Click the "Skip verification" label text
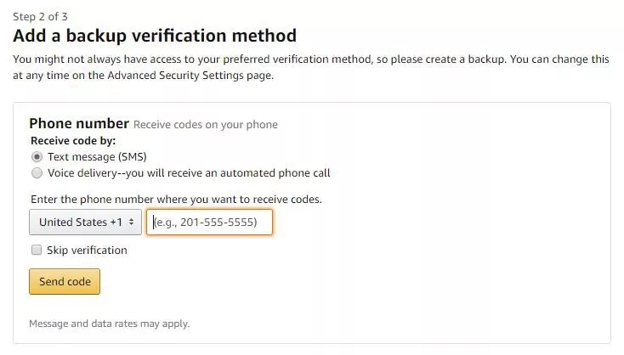The image size is (624, 355). pyautogui.click(x=88, y=251)
